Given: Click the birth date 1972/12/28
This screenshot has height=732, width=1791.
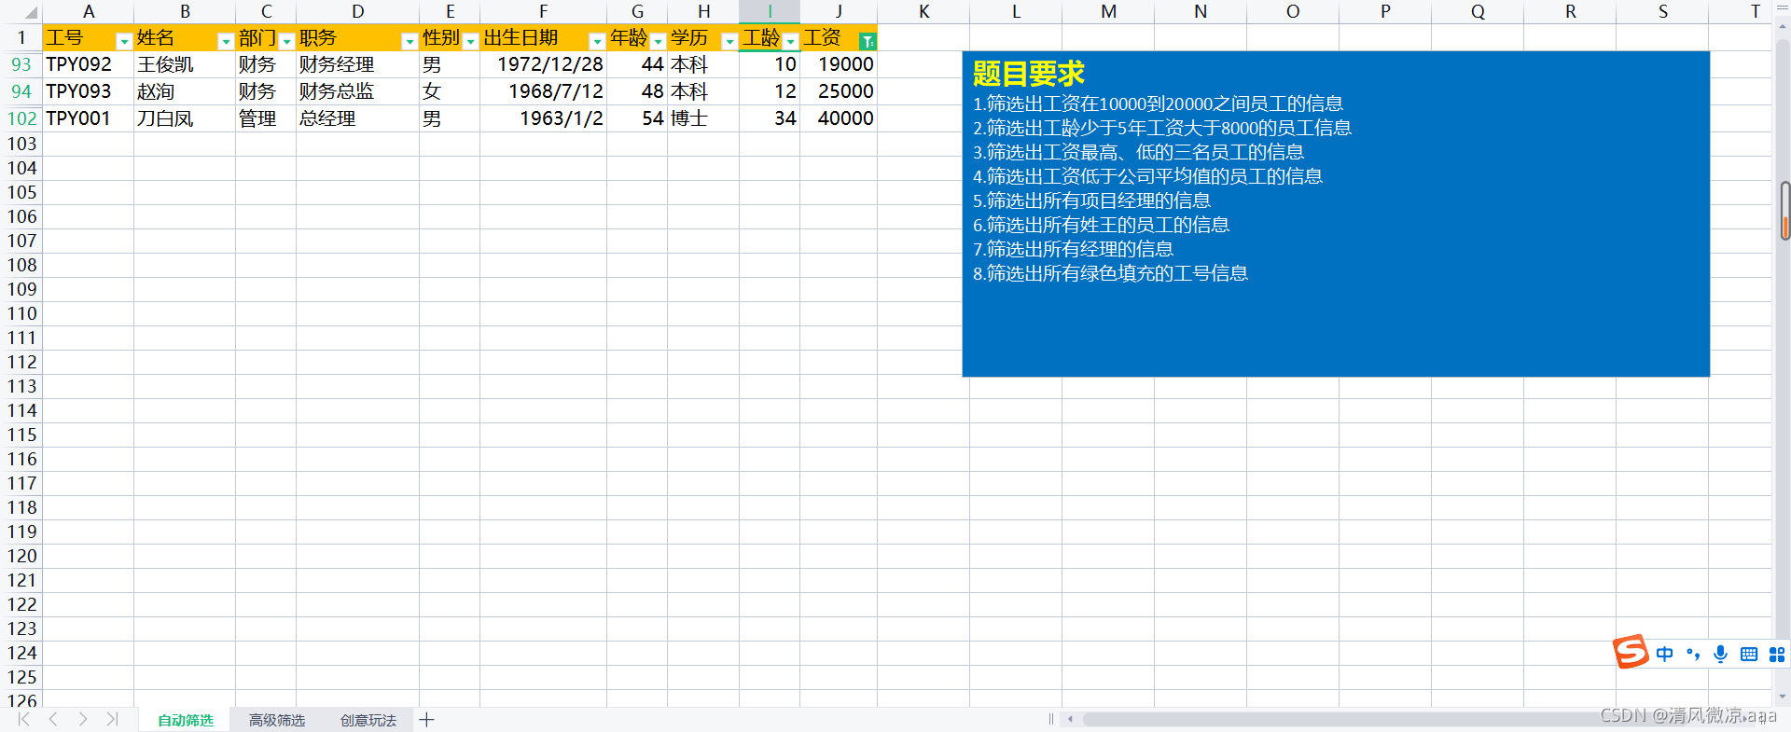Looking at the screenshot, I should pyautogui.click(x=543, y=64).
